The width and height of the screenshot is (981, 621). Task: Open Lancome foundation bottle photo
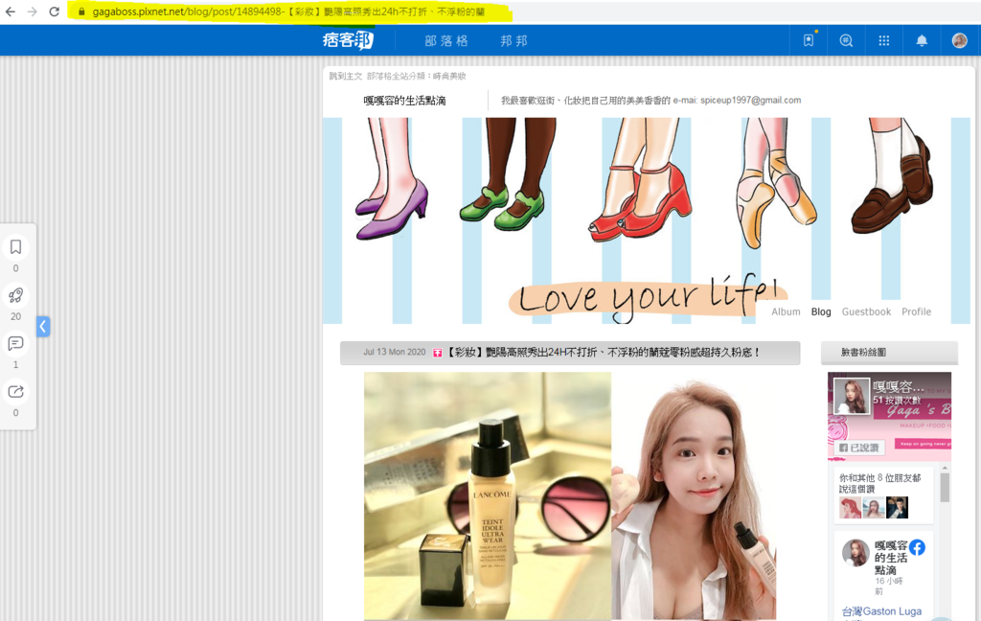(x=488, y=495)
